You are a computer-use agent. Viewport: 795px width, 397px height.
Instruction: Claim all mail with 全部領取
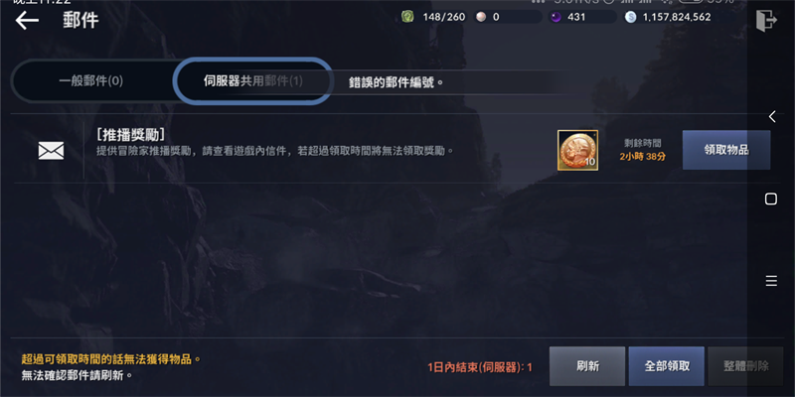[666, 366]
